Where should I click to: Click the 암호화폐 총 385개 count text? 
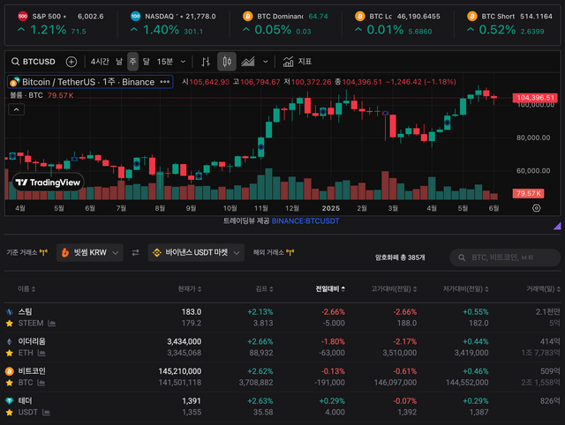pos(400,257)
